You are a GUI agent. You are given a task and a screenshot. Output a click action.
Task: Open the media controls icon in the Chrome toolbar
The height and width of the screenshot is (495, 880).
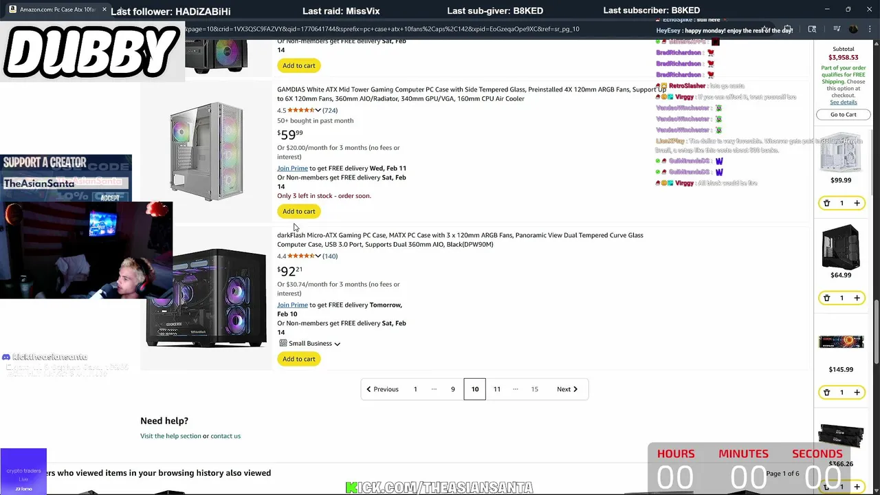837,29
